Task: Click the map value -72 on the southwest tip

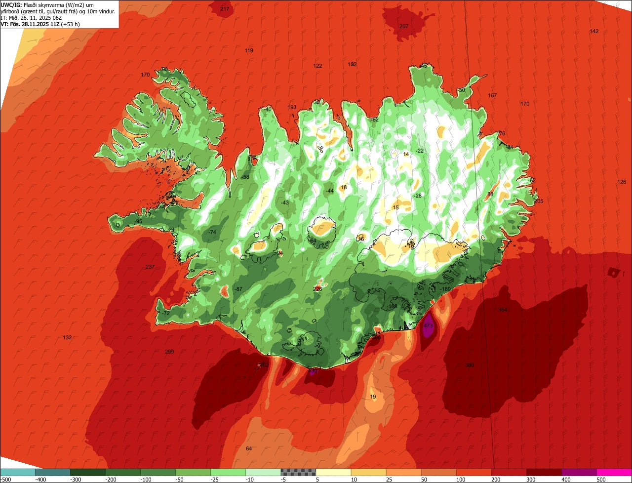Action: (166, 313)
